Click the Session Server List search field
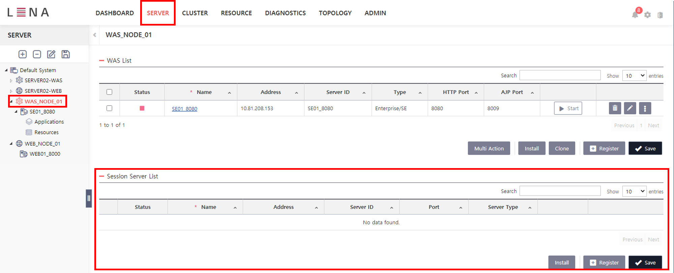The height and width of the screenshot is (273, 674). 560,191
